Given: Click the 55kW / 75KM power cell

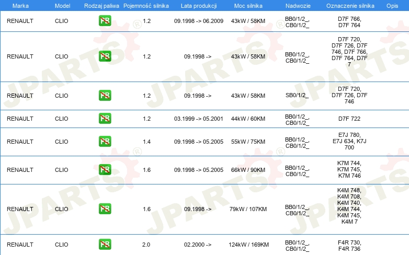Looking at the screenshot, I should 248,142.
